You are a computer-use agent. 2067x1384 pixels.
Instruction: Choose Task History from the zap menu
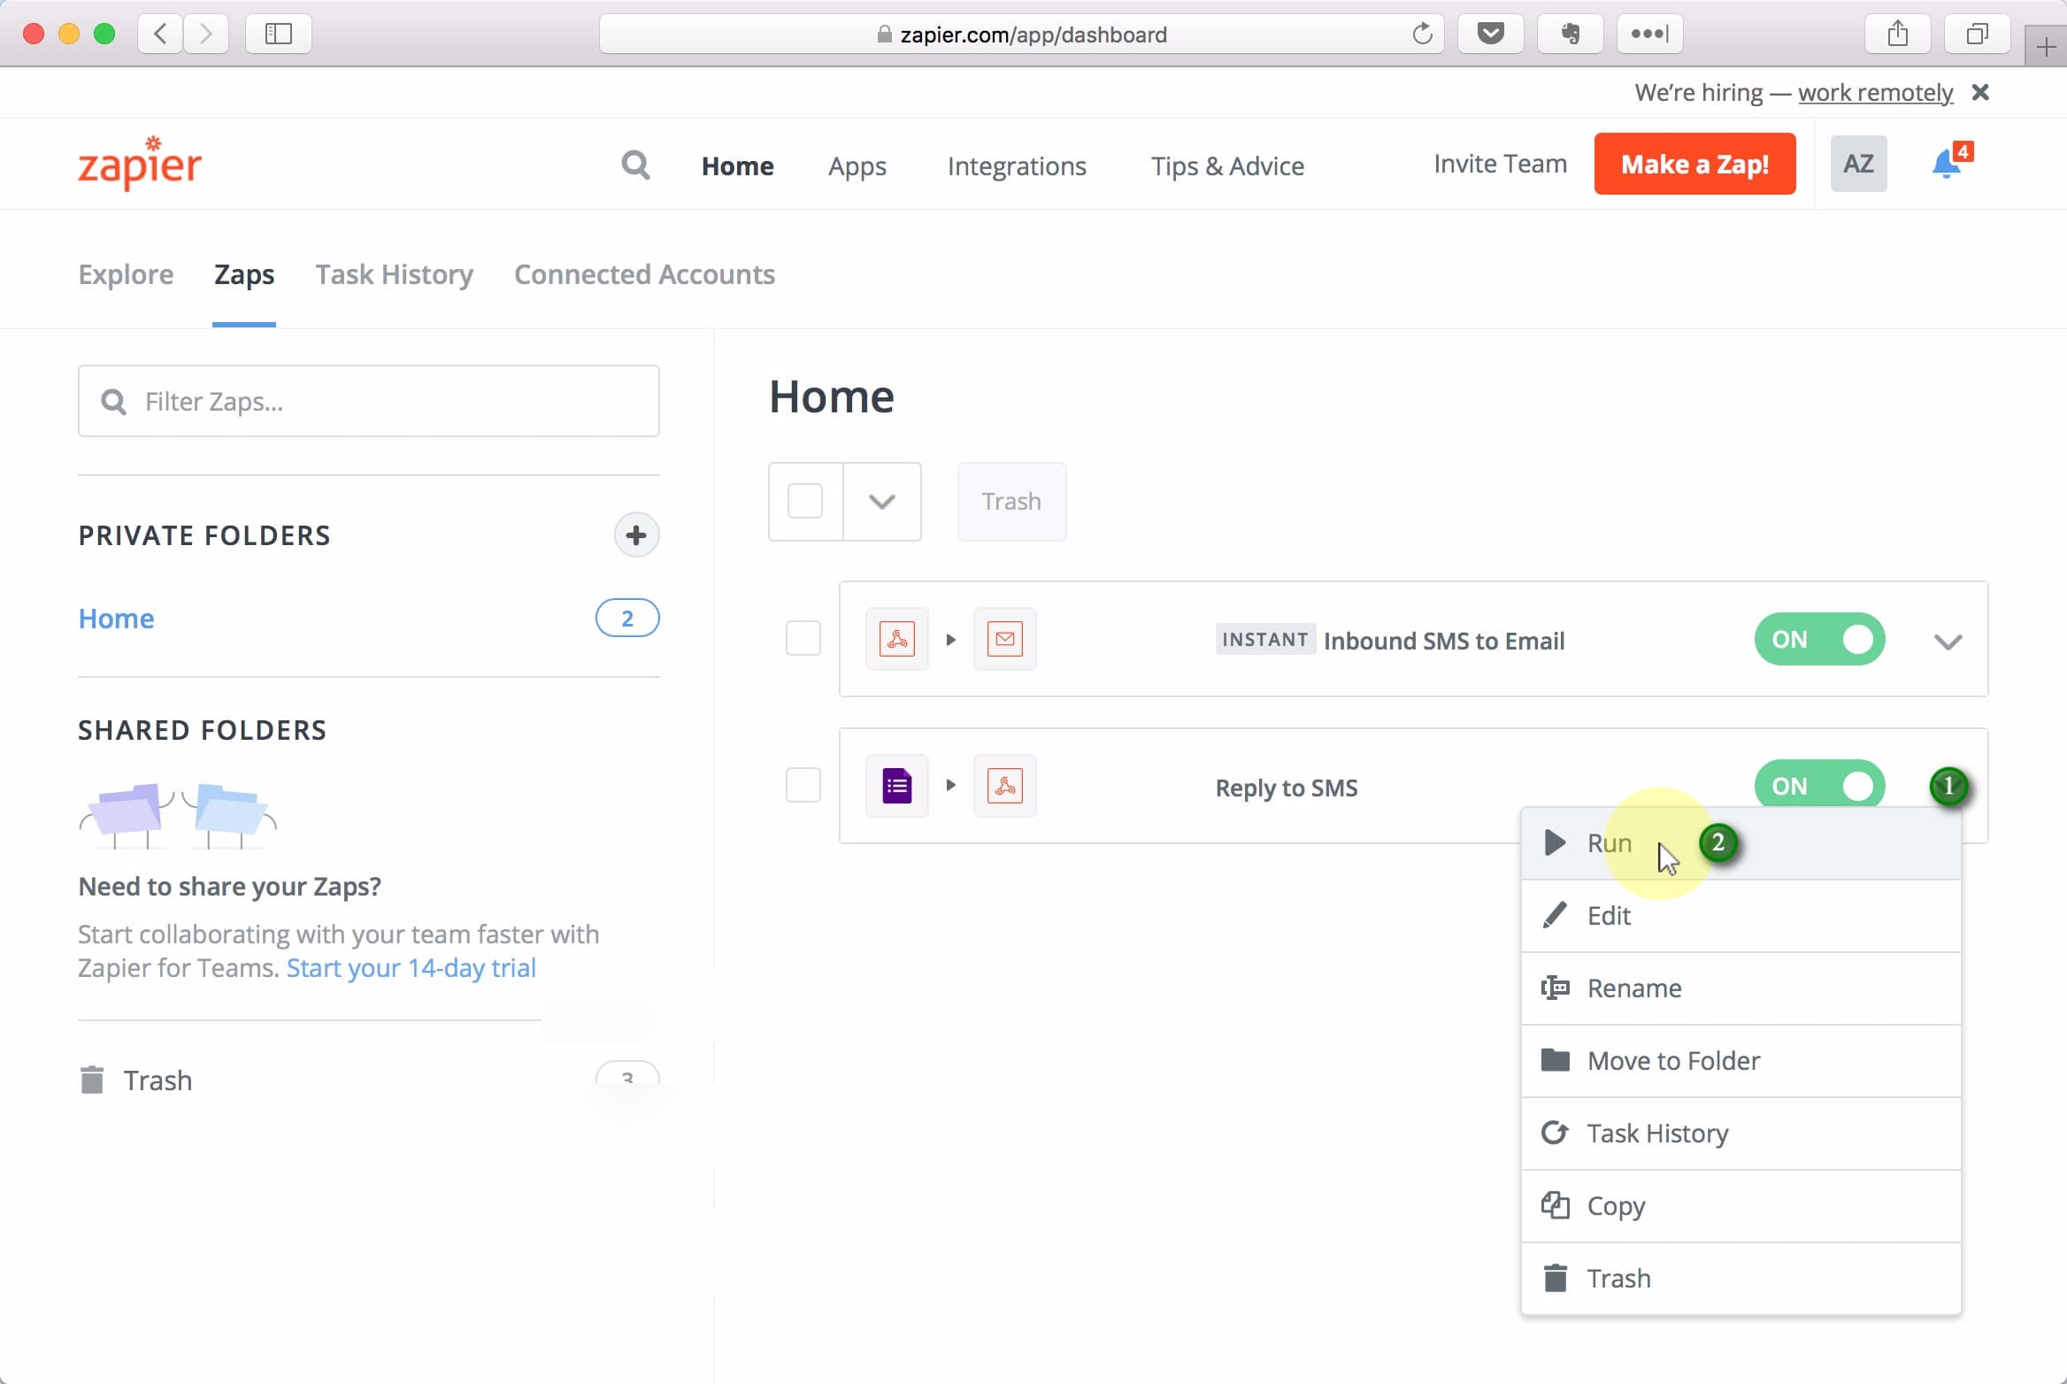coord(1740,1134)
